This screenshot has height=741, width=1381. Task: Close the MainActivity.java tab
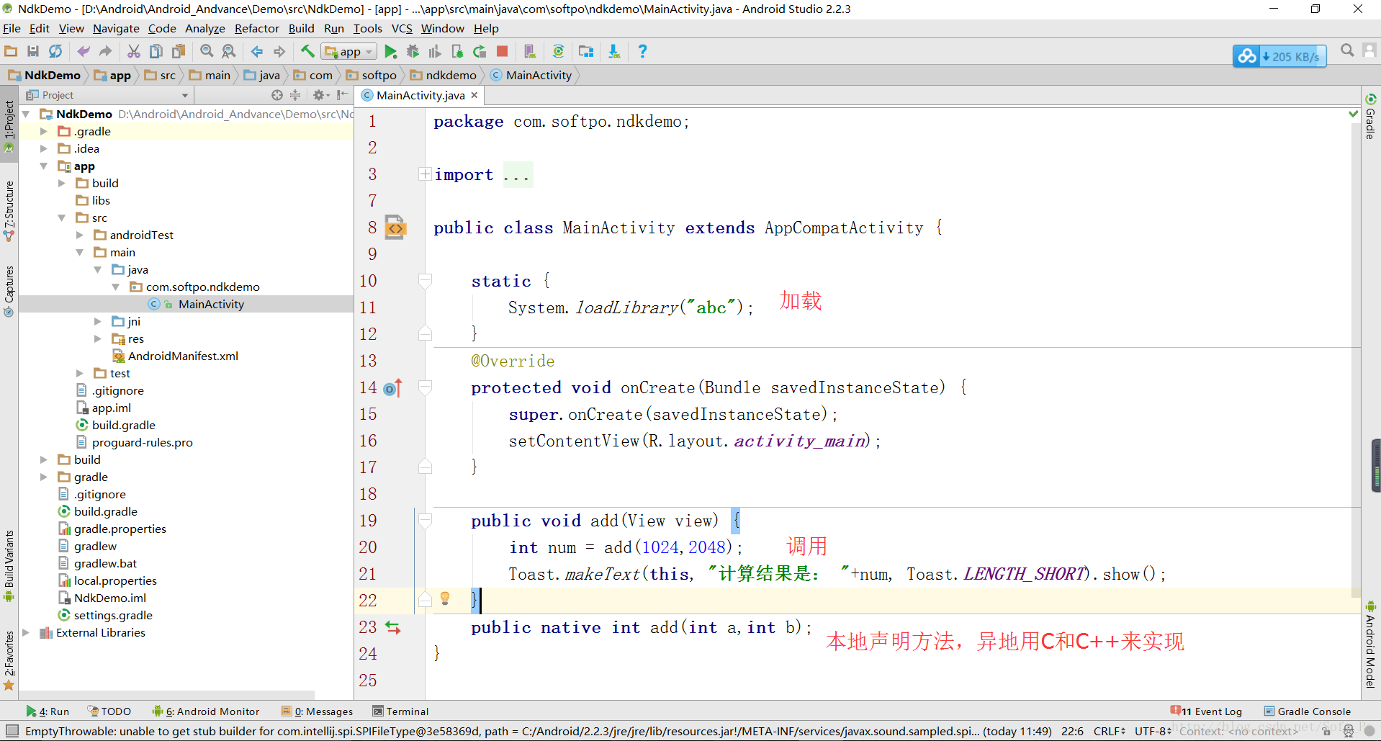(x=474, y=95)
